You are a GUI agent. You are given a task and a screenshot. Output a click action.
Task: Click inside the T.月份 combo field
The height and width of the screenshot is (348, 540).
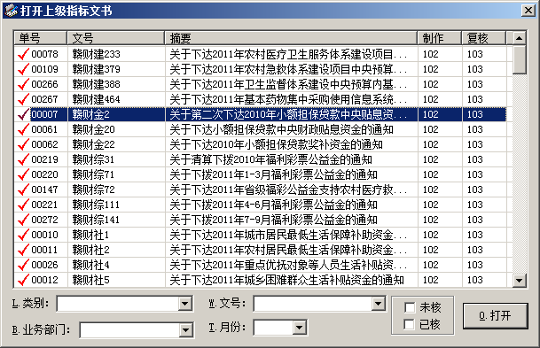tap(273, 328)
